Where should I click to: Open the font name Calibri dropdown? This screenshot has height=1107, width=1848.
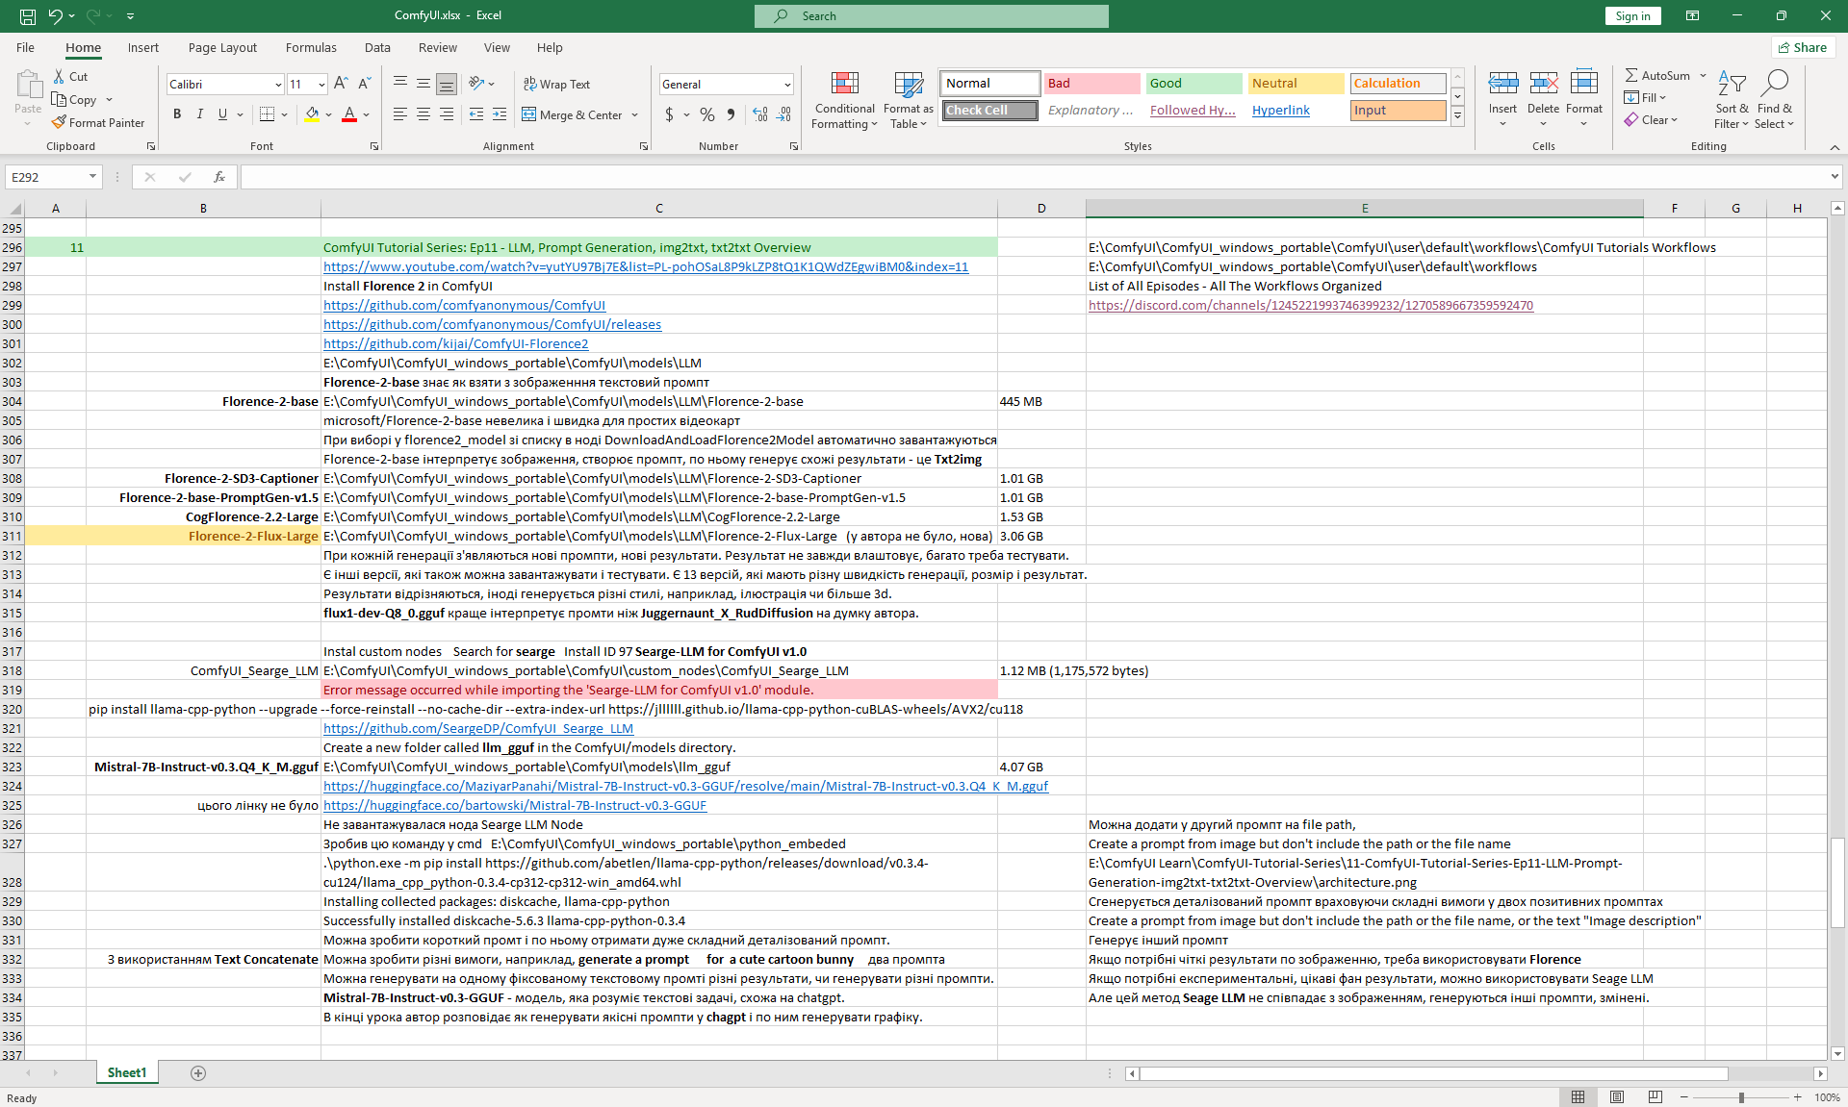[278, 85]
